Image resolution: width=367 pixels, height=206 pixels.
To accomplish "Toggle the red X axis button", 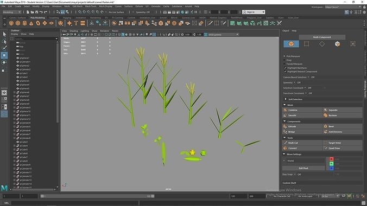I will pos(331,159).
